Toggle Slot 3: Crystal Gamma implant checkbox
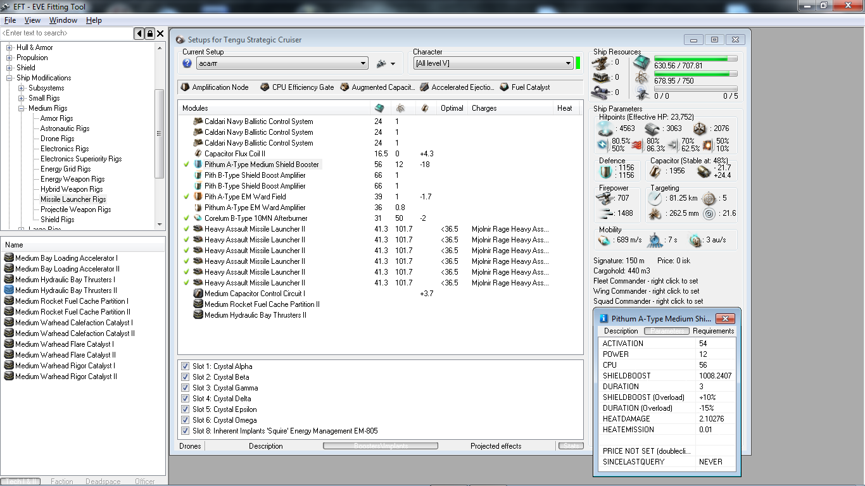The image size is (865, 486). tap(185, 388)
